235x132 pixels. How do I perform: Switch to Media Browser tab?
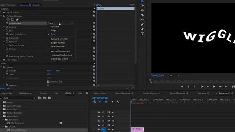click(26, 93)
